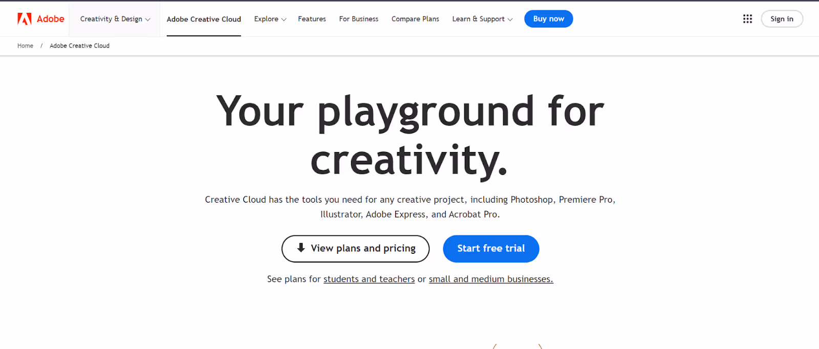Open Compare Plans in navigation
This screenshot has height=349, width=819.
415,19
